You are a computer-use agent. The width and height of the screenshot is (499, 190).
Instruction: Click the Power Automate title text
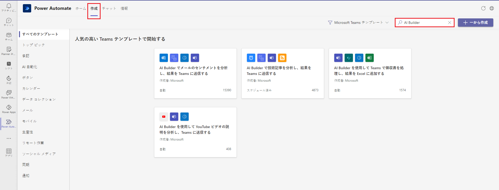click(53, 8)
